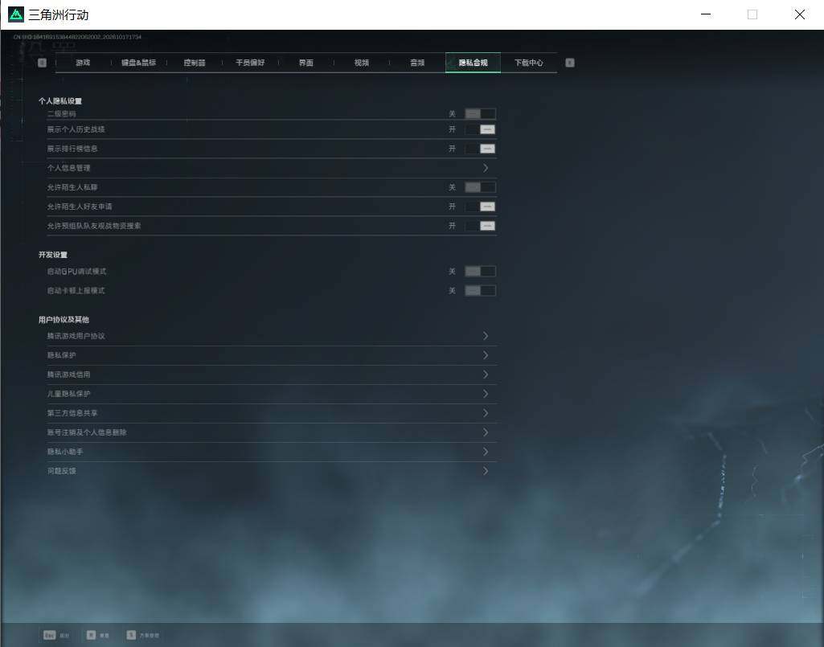Close the 三角洲行动 window
824x647 pixels.
coord(799,14)
